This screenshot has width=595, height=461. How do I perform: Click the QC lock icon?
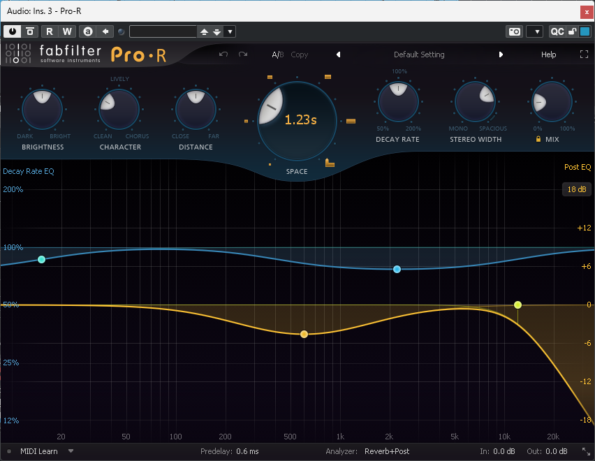click(x=572, y=31)
